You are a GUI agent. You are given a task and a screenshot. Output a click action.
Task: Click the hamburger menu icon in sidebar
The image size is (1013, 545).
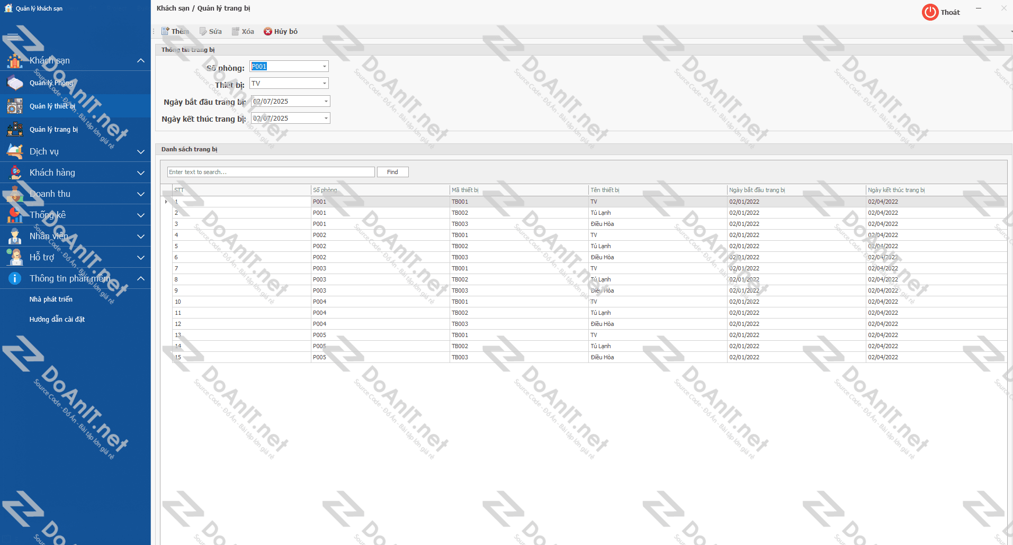[13, 37]
